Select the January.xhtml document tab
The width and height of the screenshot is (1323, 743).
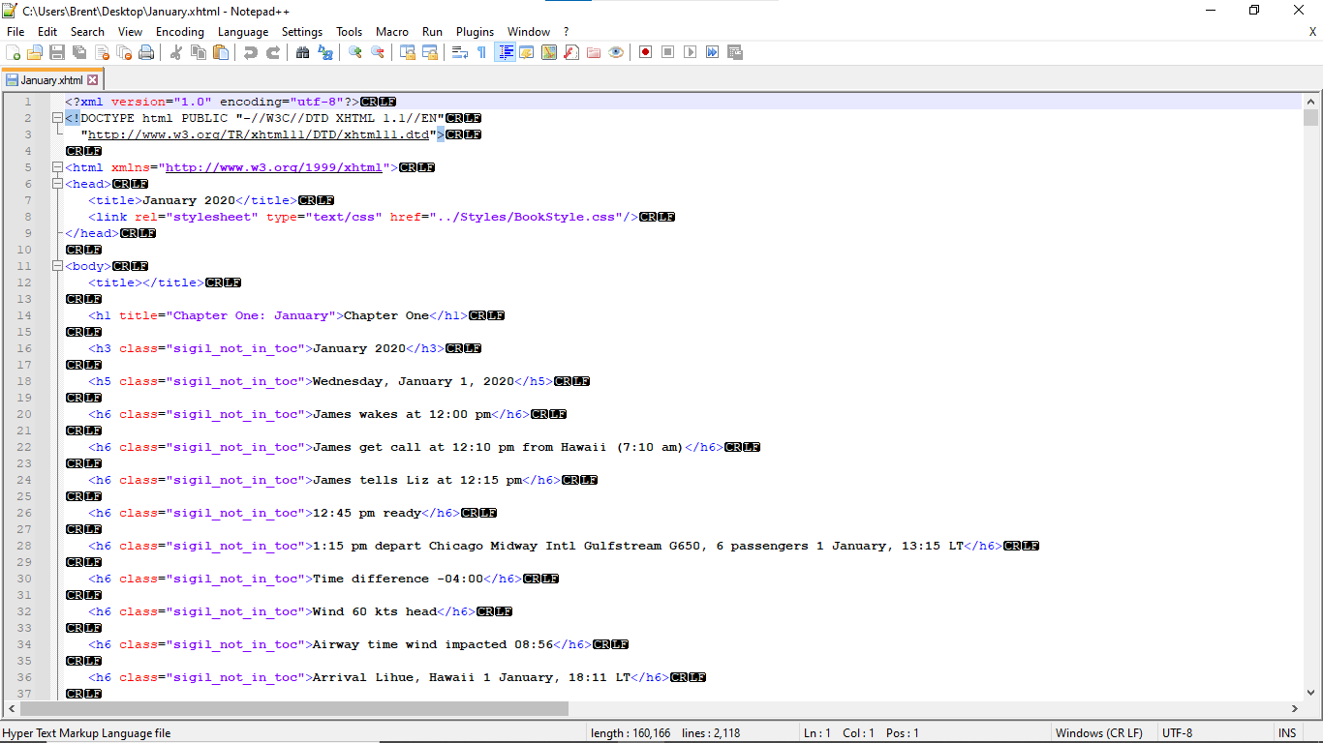52,80
